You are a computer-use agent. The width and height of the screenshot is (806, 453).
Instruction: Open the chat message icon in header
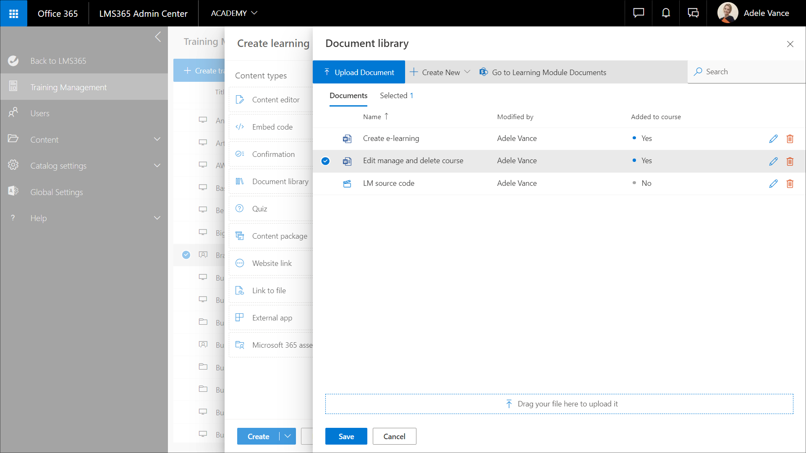(x=639, y=13)
